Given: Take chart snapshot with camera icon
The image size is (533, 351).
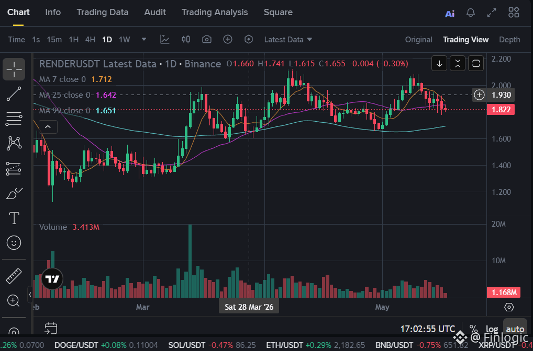Looking at the screenshot, I should 207,40.
